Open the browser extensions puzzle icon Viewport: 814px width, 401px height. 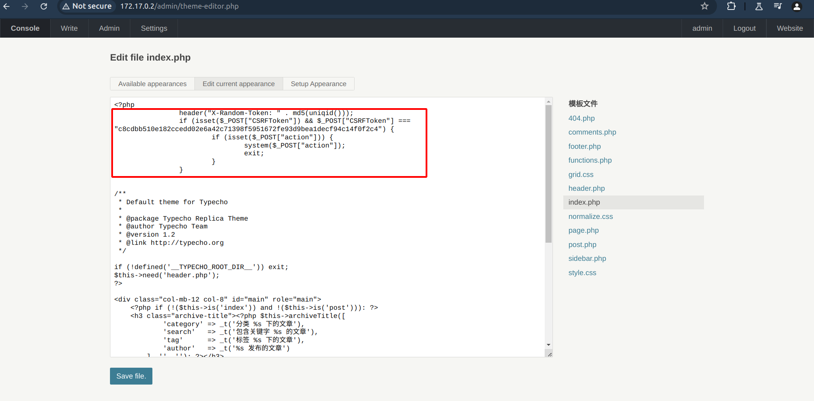[x=731, y=6]
